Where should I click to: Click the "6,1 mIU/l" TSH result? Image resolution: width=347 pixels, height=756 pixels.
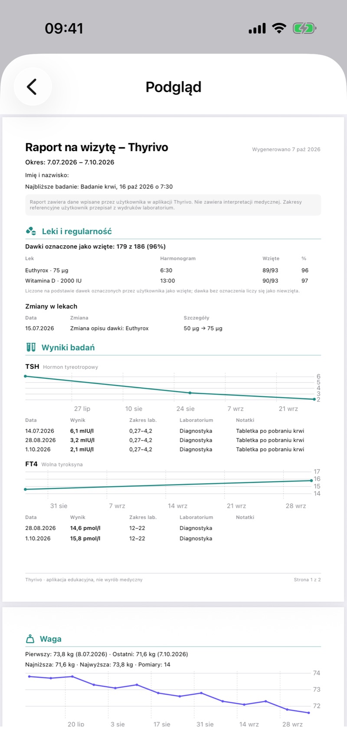point(82,431)
